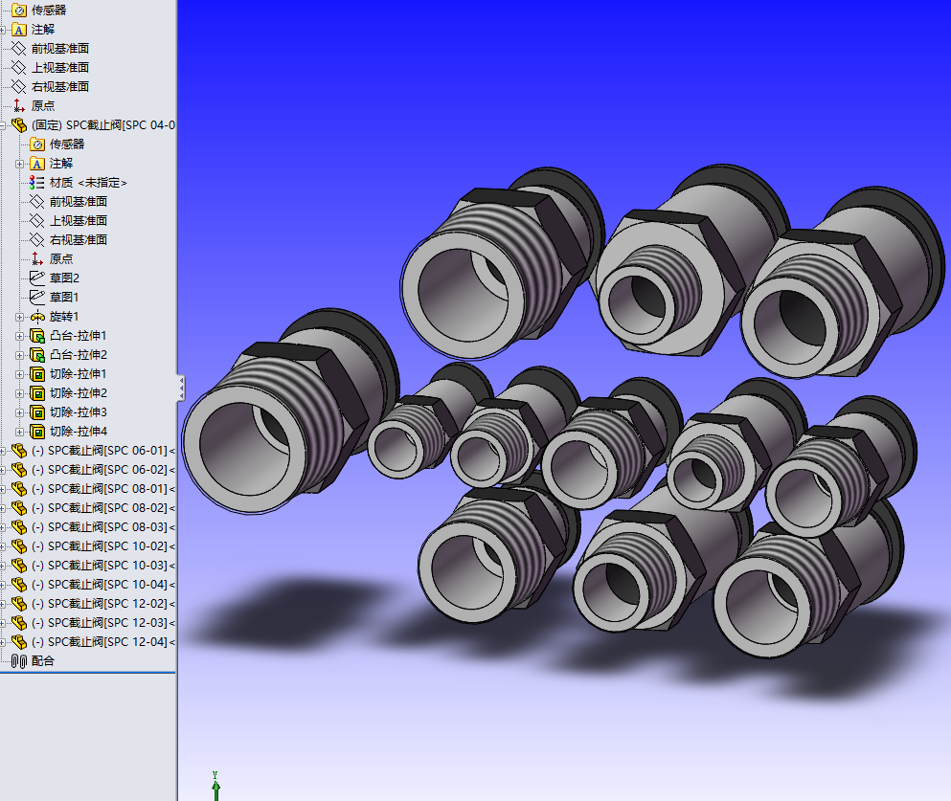Select SPC截止阀[SPC 12-03] in the tree
The image size is (951, 801).
103,623
